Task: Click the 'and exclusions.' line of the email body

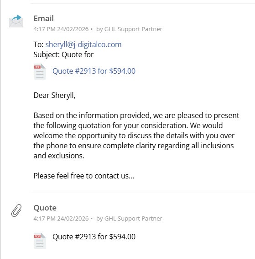Action: [x=59, y=156]
